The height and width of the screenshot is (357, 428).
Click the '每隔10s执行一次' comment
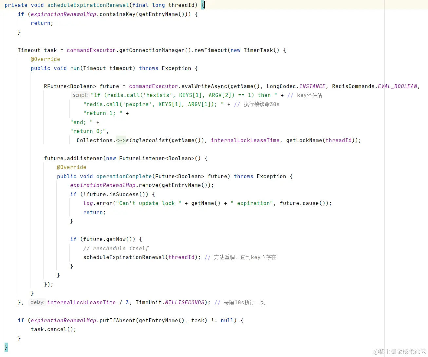coord(245,303)
